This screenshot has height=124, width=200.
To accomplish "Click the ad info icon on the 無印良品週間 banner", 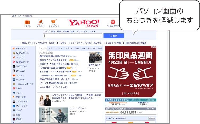I will tap(153, 47).
